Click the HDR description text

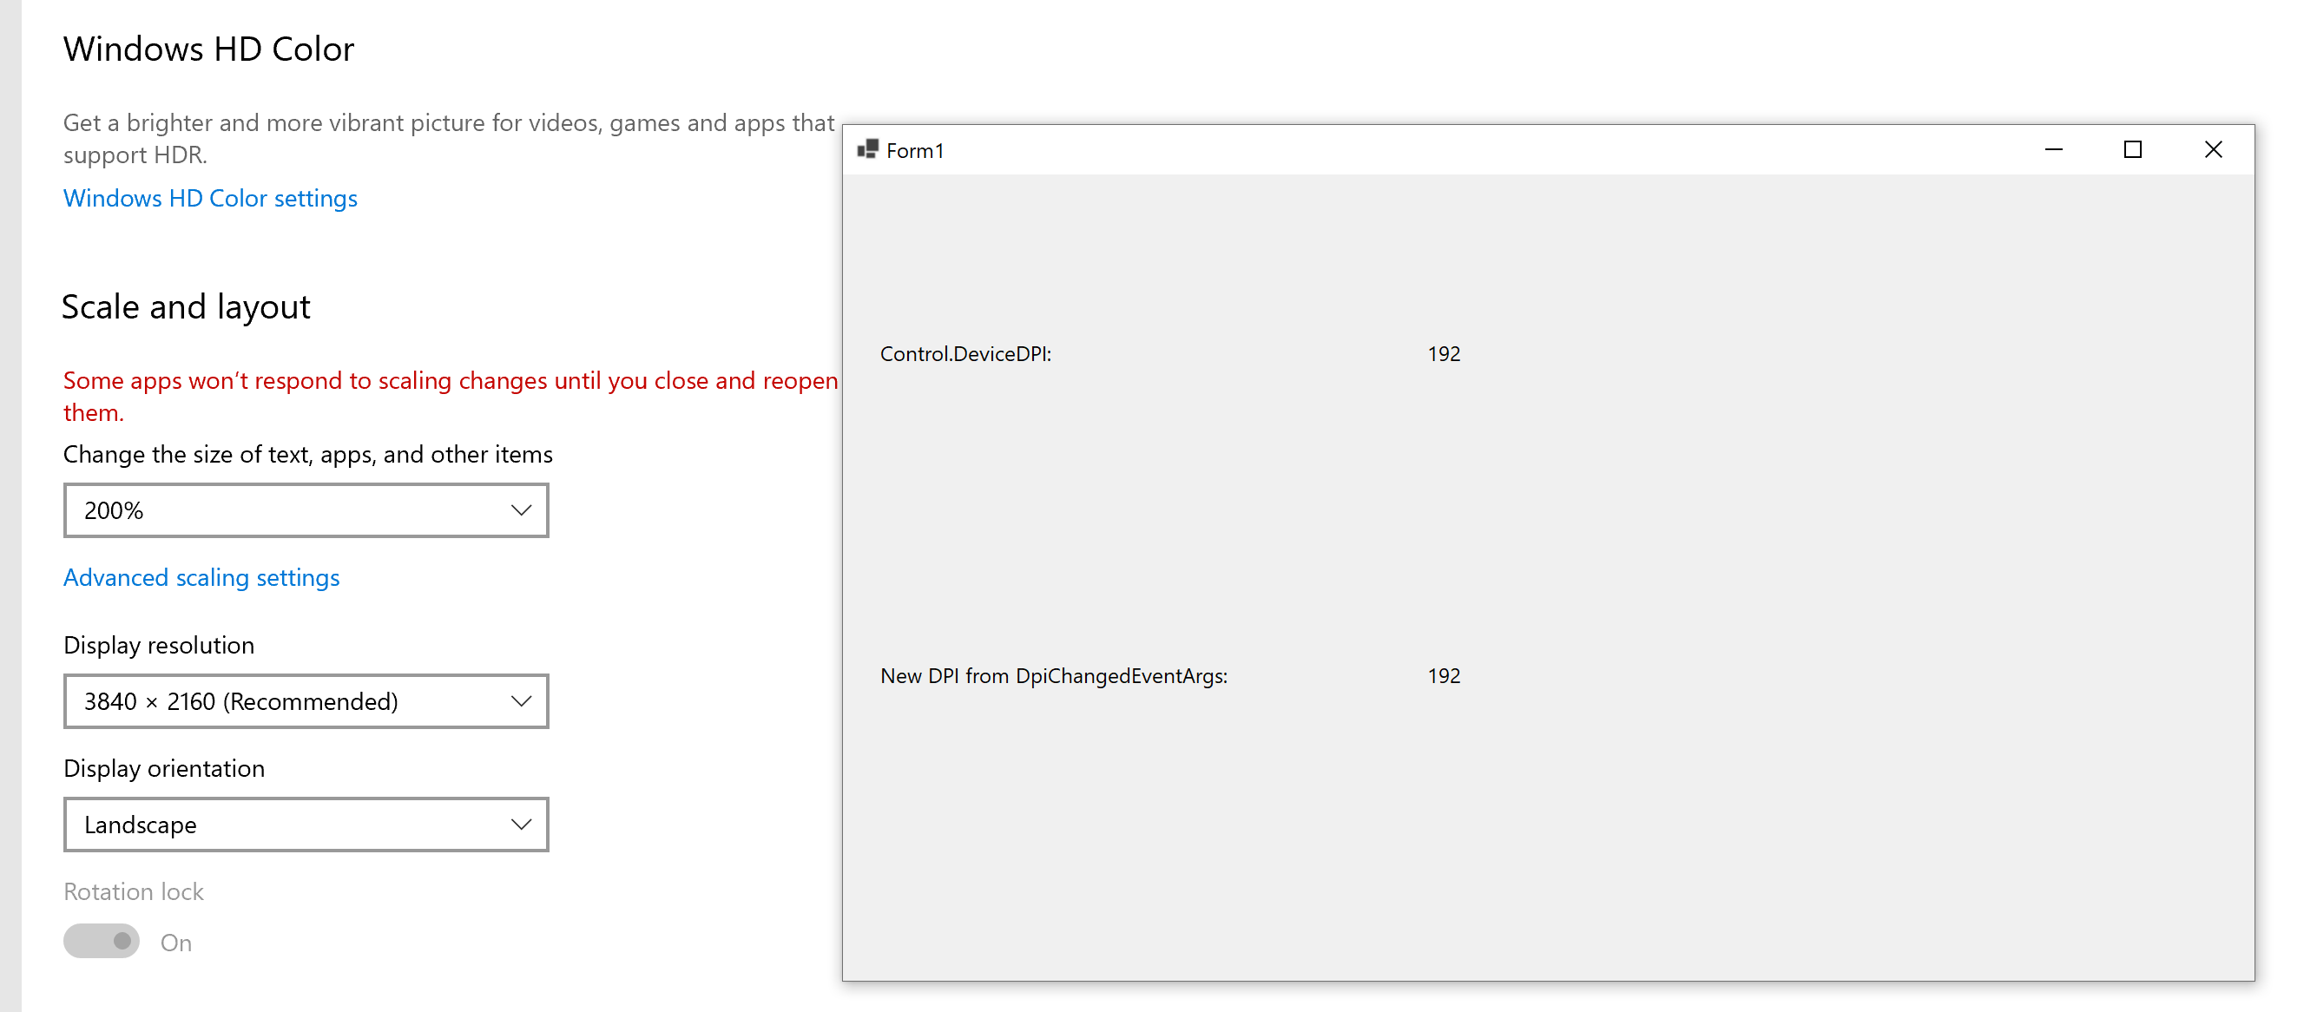click(x=449, y=139)
